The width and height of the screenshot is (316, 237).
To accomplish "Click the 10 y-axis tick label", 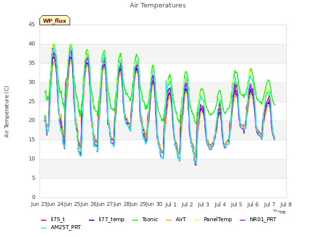I will (32, 159).
